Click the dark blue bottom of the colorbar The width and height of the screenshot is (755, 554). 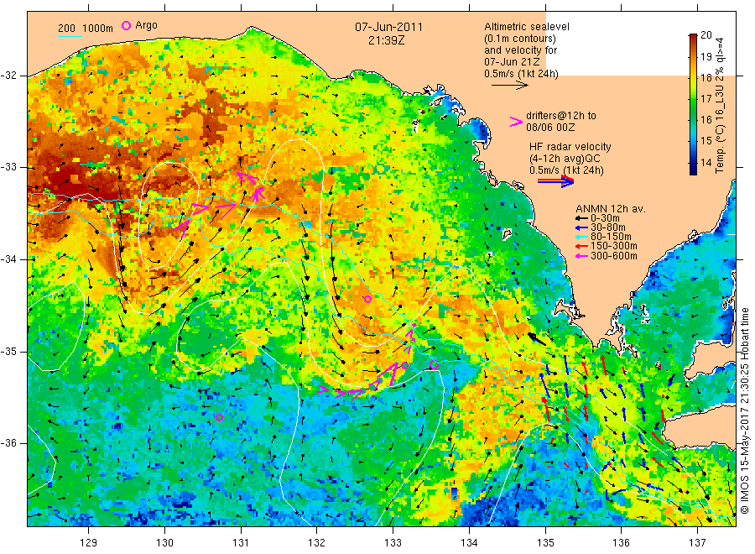point(693,170)
